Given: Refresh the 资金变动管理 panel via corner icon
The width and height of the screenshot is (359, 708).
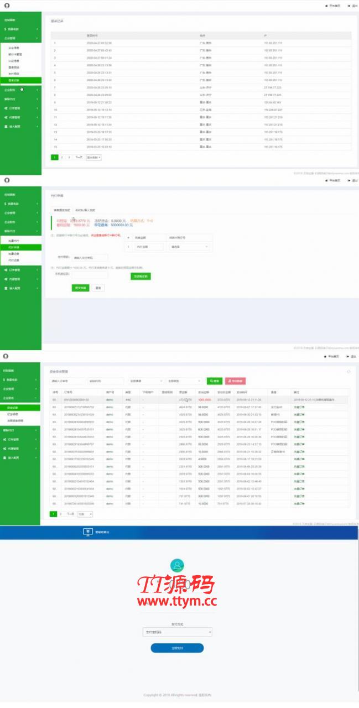Looking at the screenshot, I should tap(348, 372).
